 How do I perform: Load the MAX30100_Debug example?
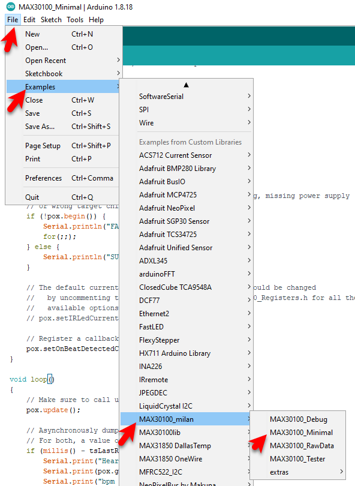click(297, 419)
